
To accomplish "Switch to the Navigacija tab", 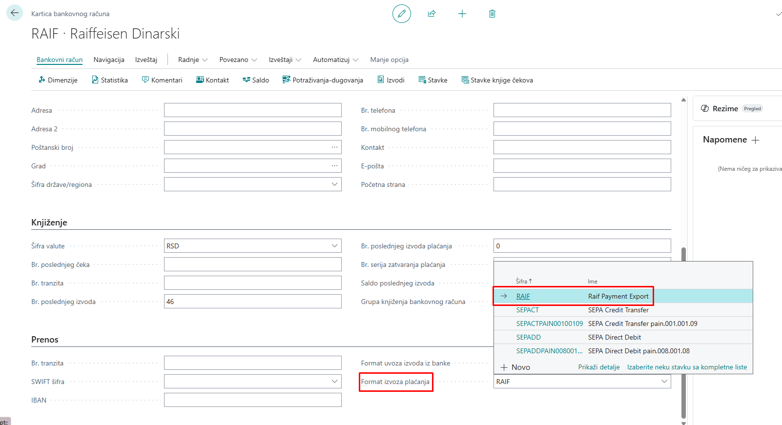I will [109, 60].
